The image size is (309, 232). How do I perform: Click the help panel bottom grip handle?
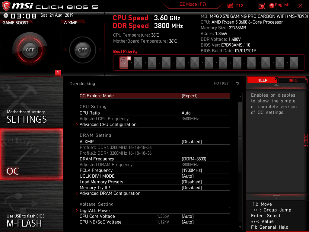(x=276, y=197)
